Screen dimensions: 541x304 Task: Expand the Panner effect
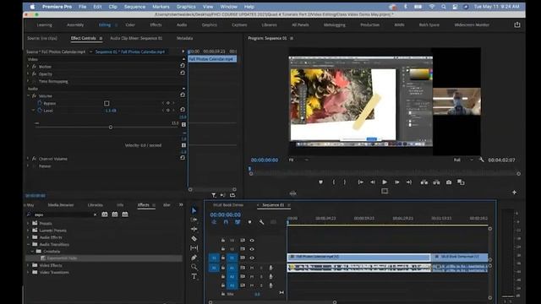click(x=28, y=166)
